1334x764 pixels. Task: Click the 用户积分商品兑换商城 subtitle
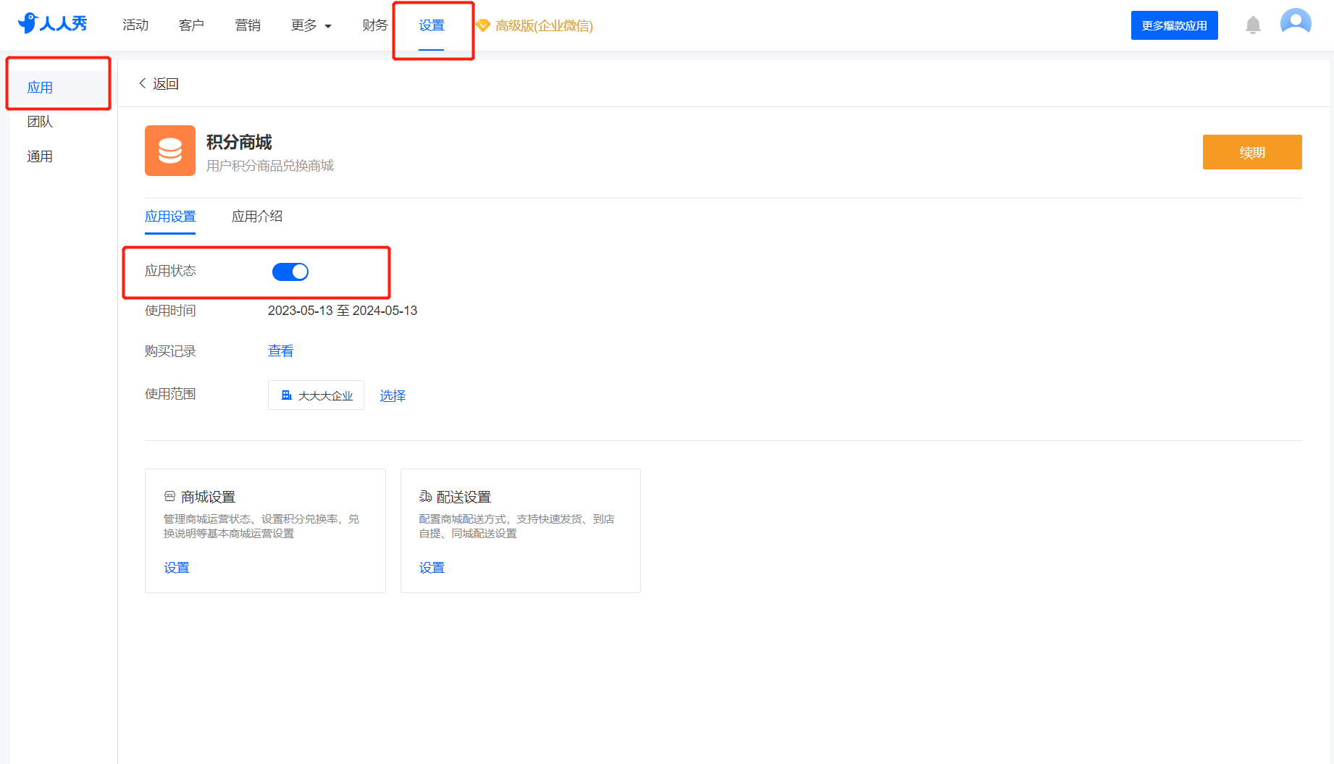[x=270, y=166]
